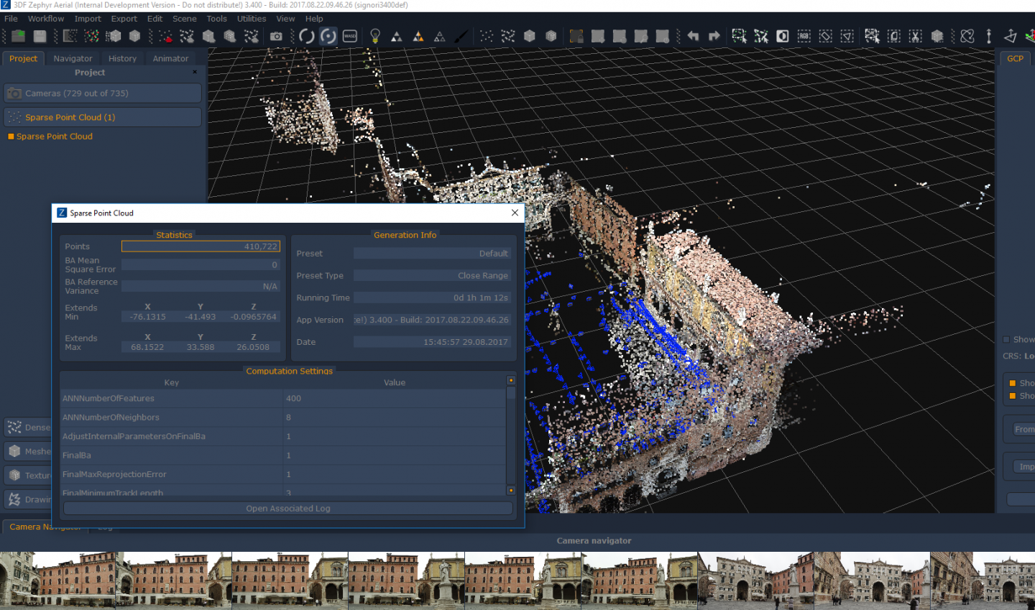Switch to the Navigator tab

(x=73, y=59)
